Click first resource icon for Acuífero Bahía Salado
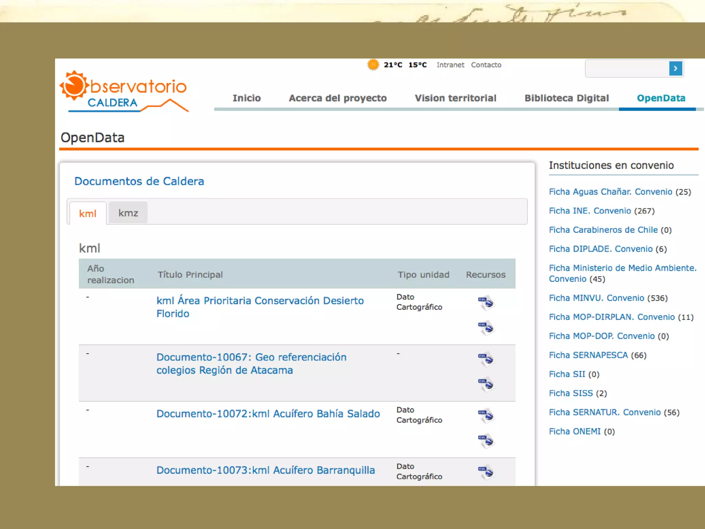The image size is (705, 529). point(486,416)
